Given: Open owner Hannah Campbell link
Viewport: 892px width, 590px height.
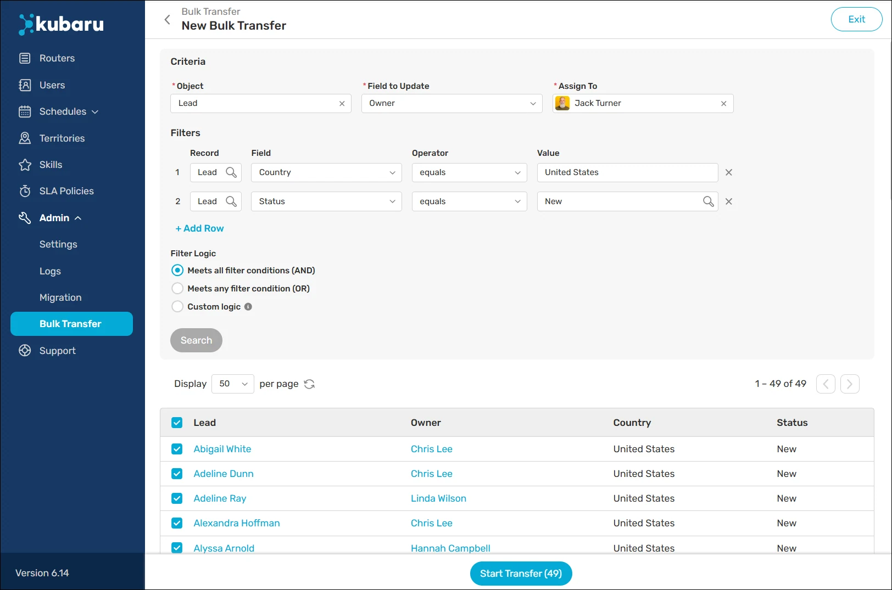Looking at the screenshot, I should click(450, 548).
